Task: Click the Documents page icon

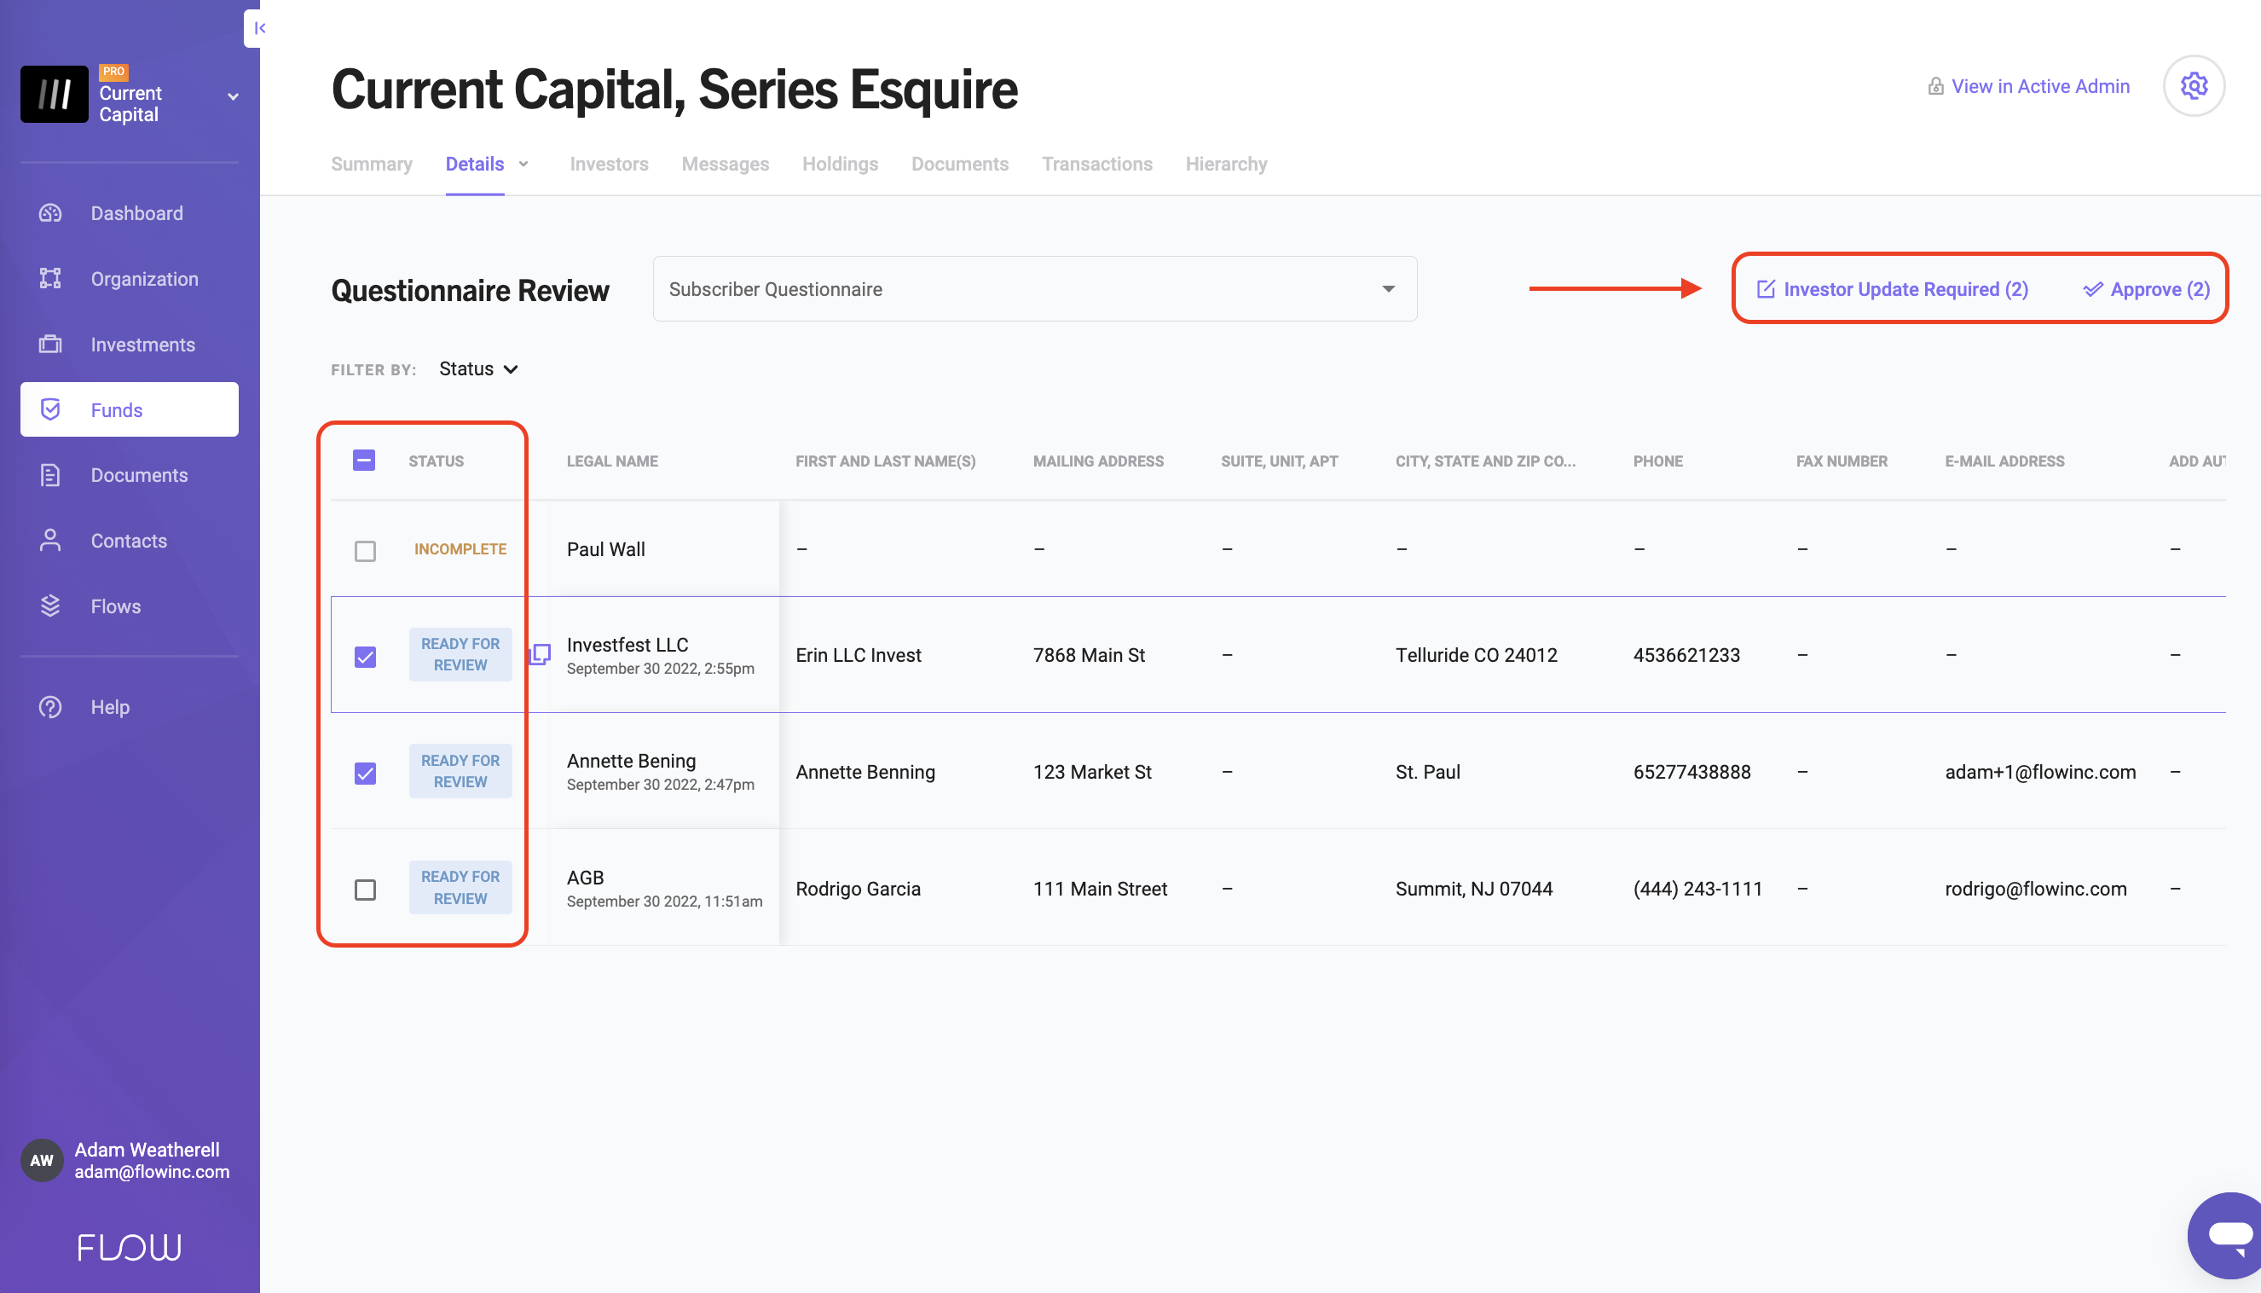Action: [50, 475]
